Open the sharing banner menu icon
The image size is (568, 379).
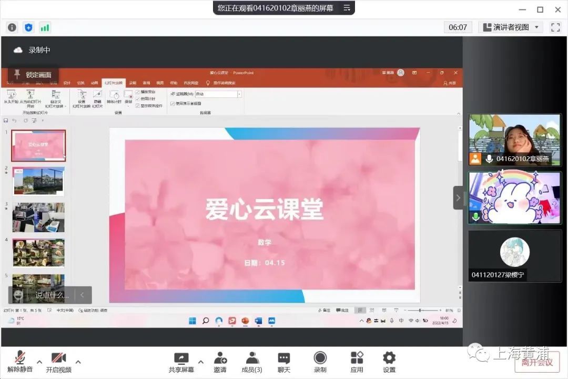click(347, 8)
